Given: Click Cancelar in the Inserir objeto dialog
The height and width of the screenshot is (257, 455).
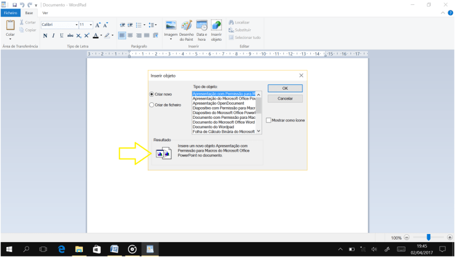Looking at the screenshot, I should click(285, 98).
